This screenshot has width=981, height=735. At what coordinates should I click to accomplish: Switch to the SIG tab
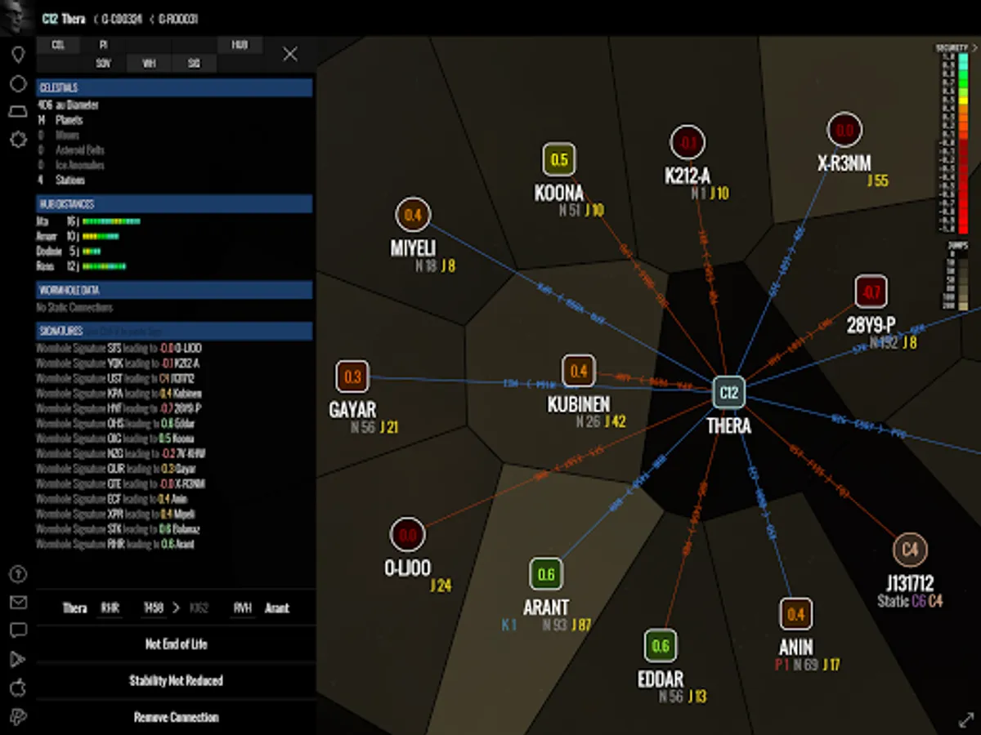194,64
